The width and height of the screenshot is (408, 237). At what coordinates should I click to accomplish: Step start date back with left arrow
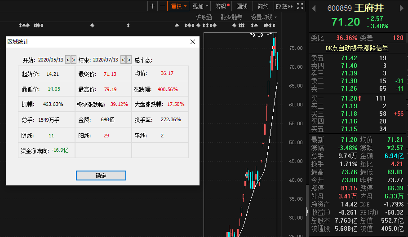[68, 60]
